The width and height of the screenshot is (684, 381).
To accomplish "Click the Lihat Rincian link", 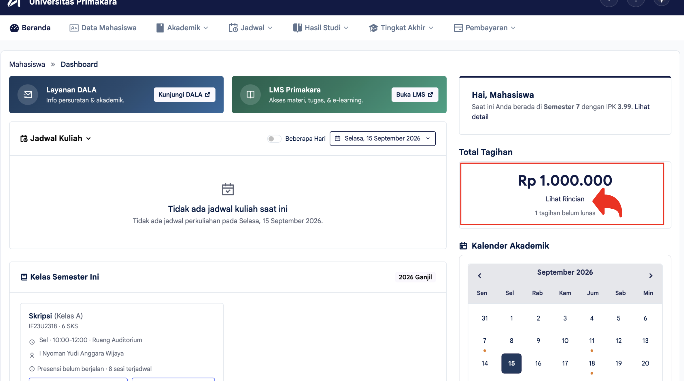I will pos(565,199).
